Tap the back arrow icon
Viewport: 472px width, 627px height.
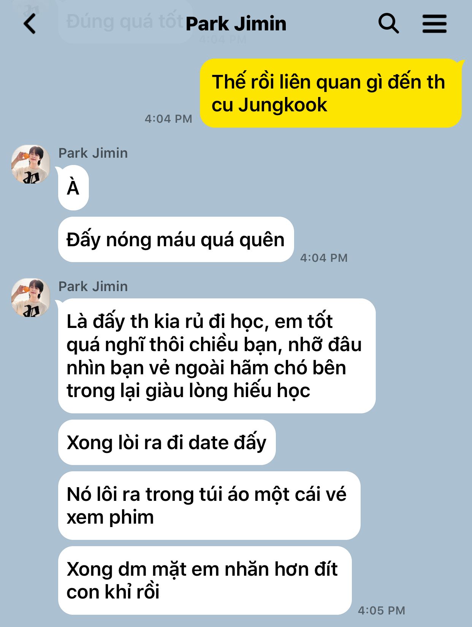point(30,24)
